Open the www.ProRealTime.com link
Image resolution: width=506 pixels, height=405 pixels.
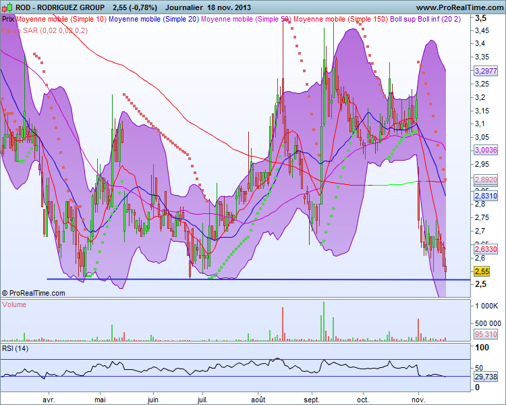[x=459, y=7]
